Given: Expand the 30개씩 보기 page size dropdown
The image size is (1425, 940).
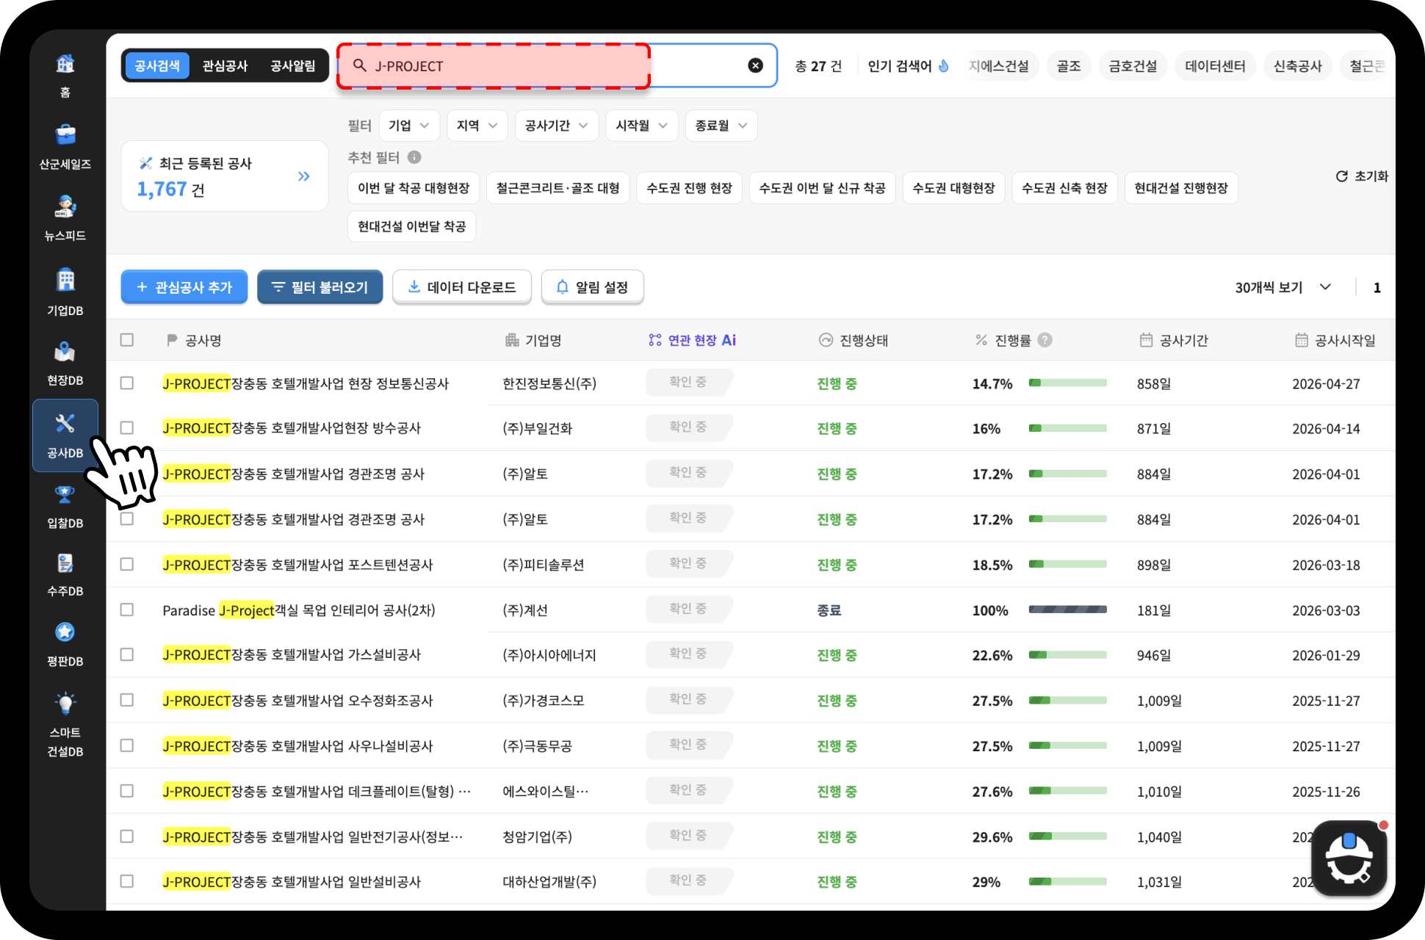Looking at the screenshot, I should [1282, 287].
